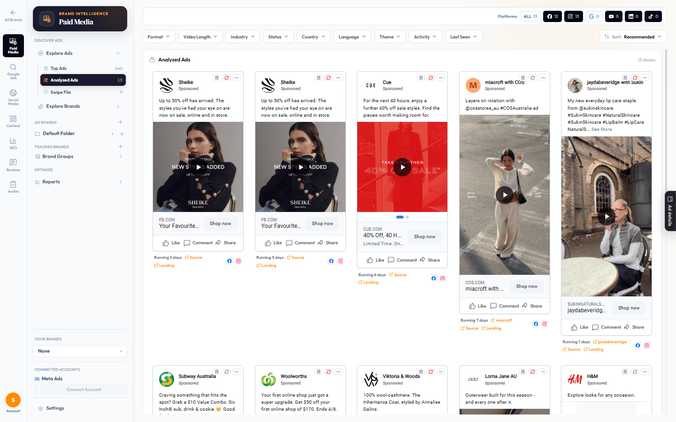Open more options on jaydabeveridge ad card
This screenshot has height=422, width=676.
click(645, 78)
